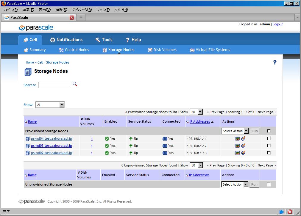Open provisioned nodes Select Action dropdown

(235, 131)
